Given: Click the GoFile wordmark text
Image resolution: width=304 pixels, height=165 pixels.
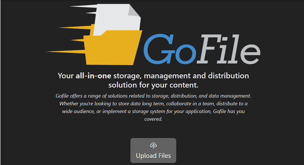Looking at the screenshot, I should pos(202,49).
